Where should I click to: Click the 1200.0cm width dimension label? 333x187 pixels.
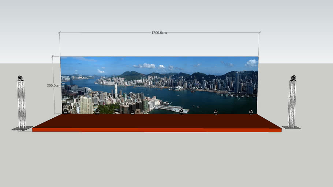[159, 33]
